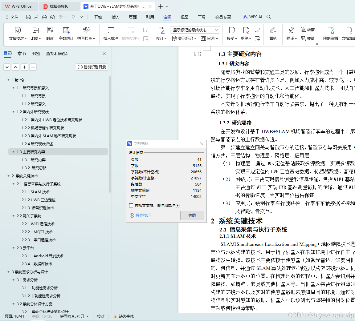The image size is (355, 321).
Task: Open the 查找和替换 pane tab
Action: point(57,54)
